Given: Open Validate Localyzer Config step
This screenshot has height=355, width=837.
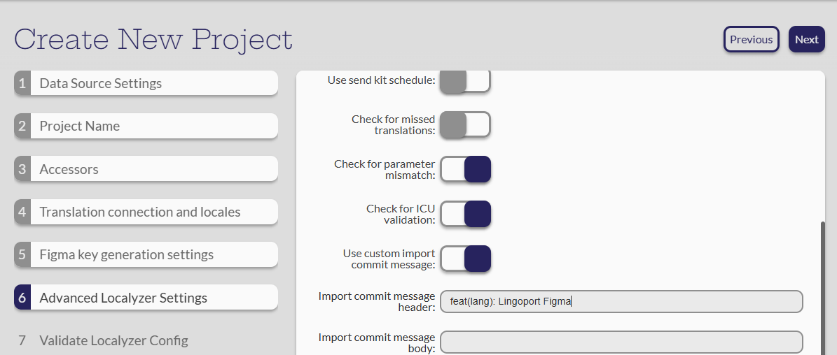Looking at the screenshot, I should tap(113, 340).
